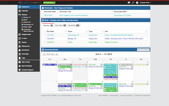This screenshot has height=106, width=169.
Task: Open the Time Map icon
Action: [x=20, y=54]
